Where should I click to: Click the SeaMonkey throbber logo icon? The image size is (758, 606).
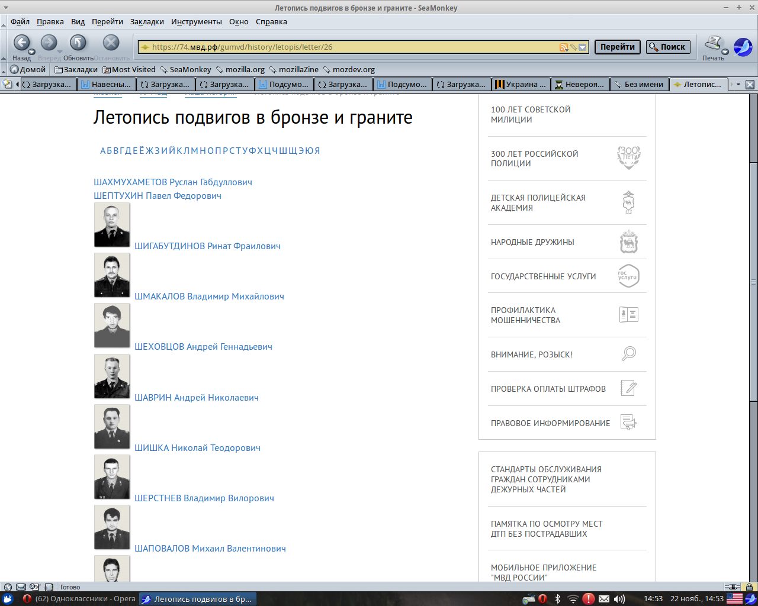tap(743, 47)
